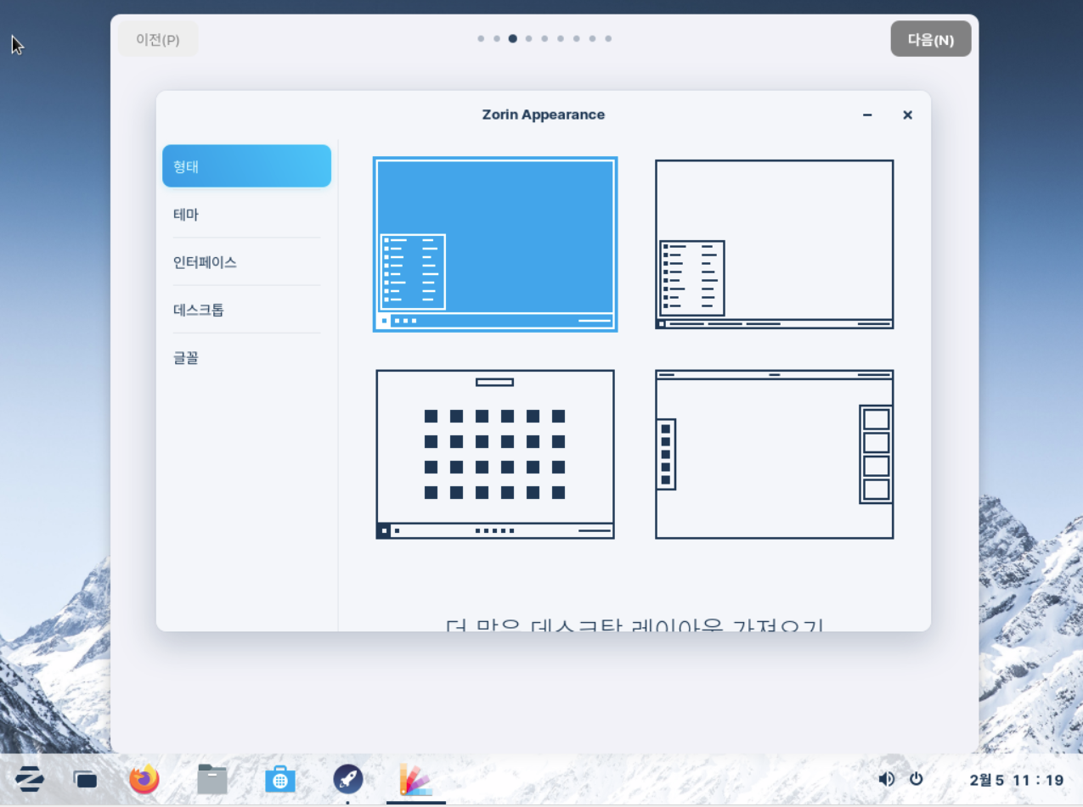Click the power icon in system tray
1083x807 pixels.
pos(916,779)
